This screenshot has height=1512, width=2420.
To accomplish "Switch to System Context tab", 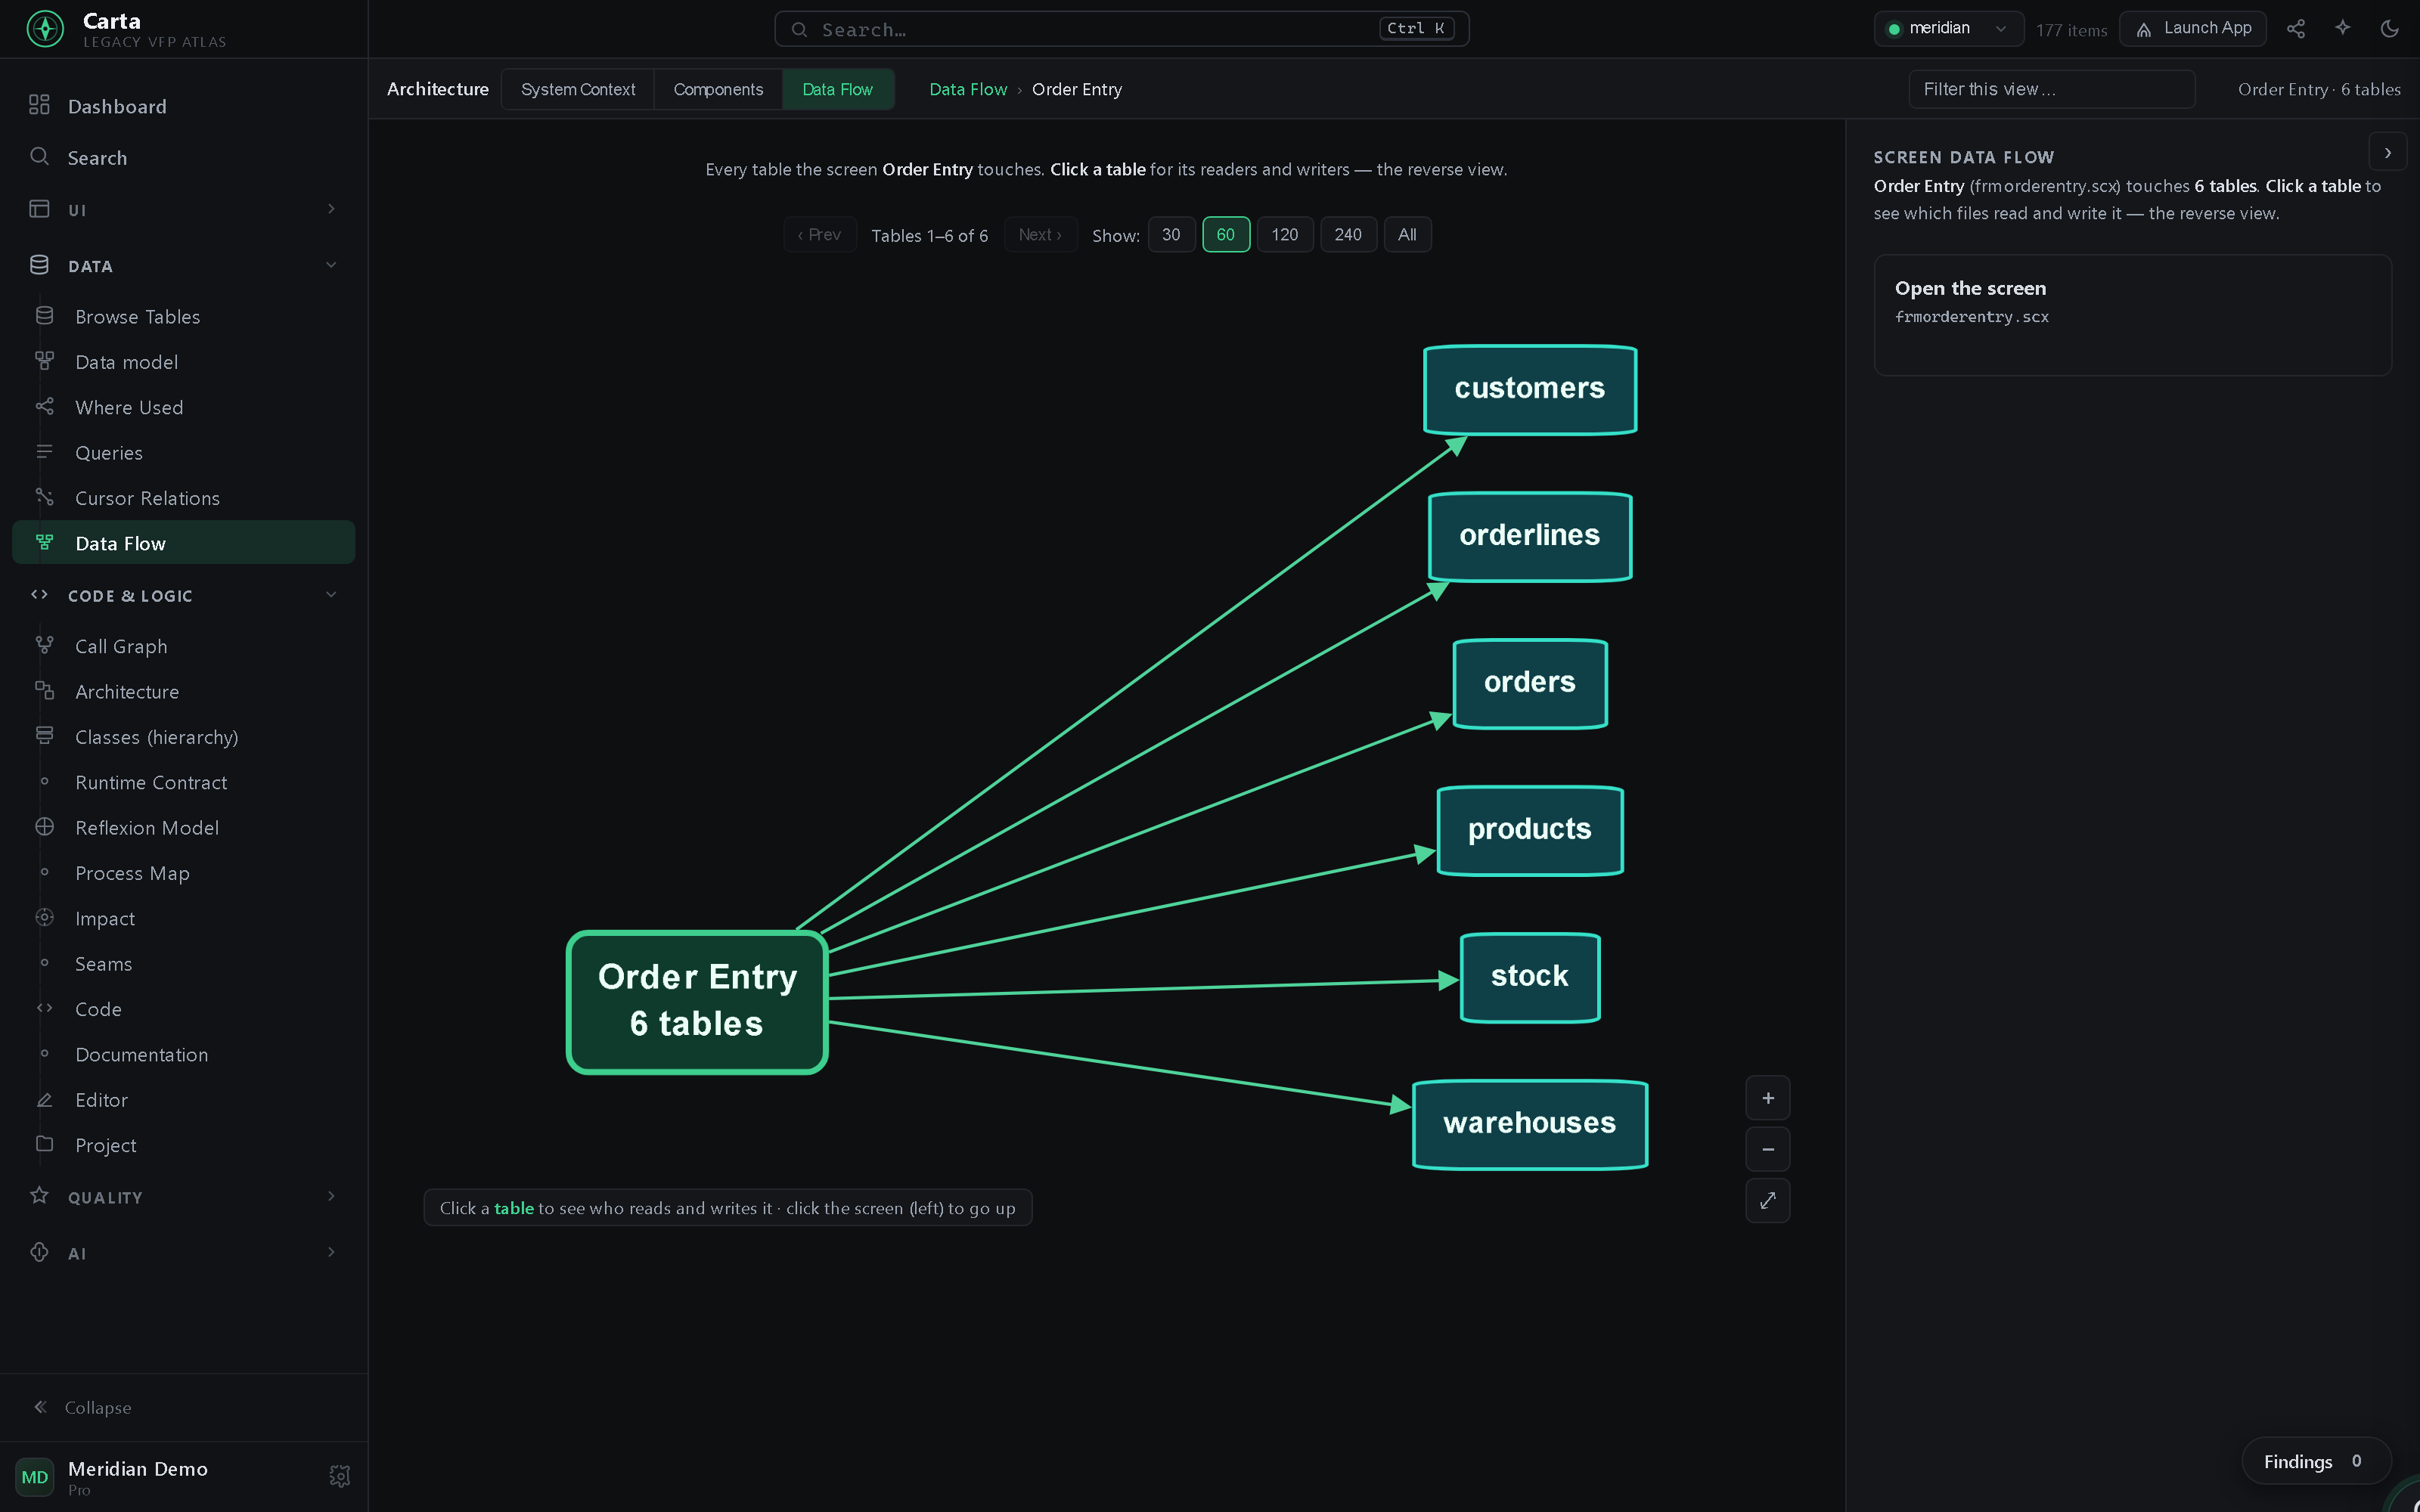I will click(577, 89).
